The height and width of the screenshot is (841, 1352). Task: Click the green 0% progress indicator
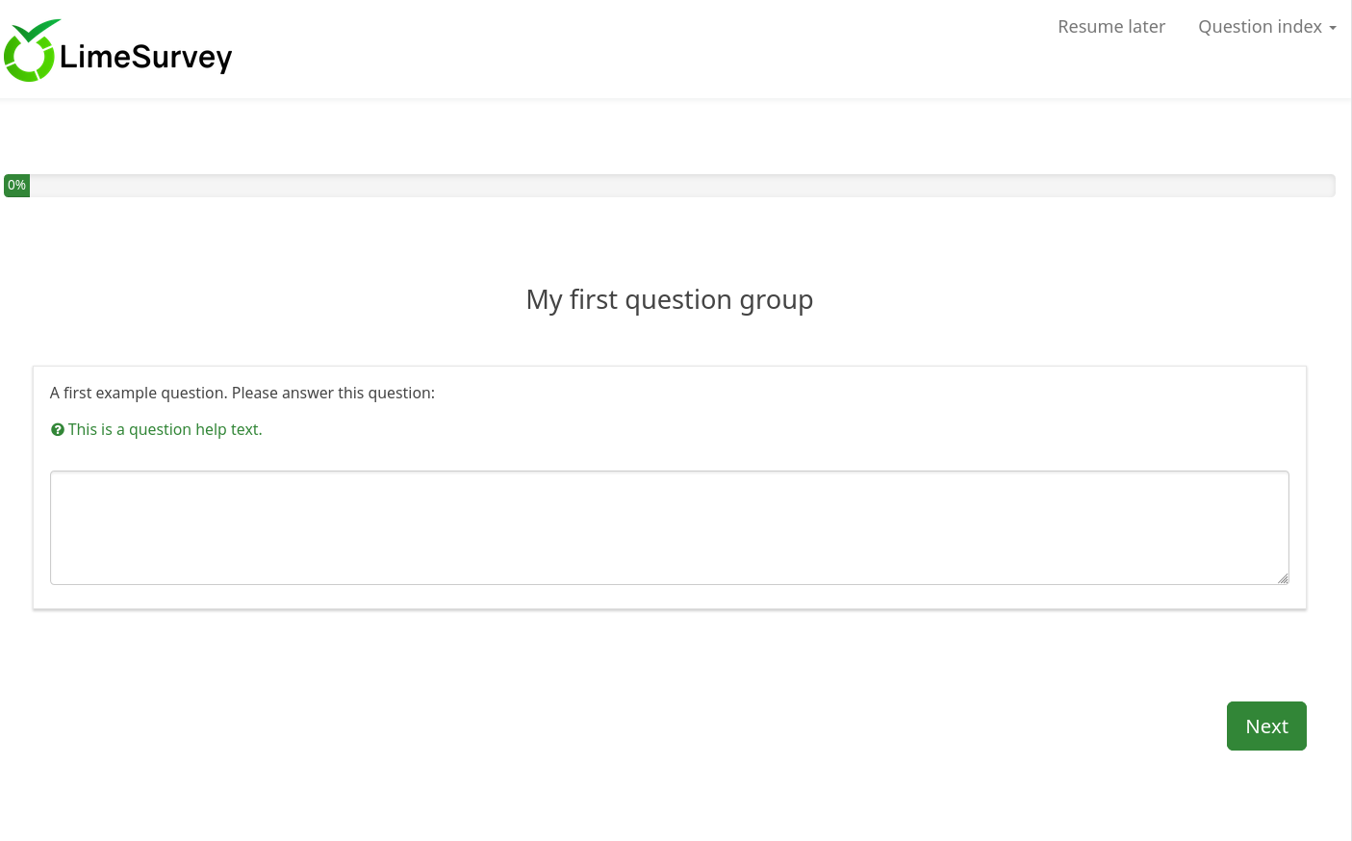[17, 186]
